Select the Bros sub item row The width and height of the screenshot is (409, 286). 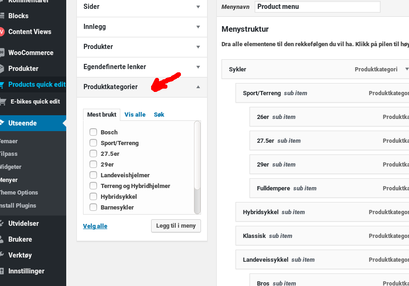329,280
